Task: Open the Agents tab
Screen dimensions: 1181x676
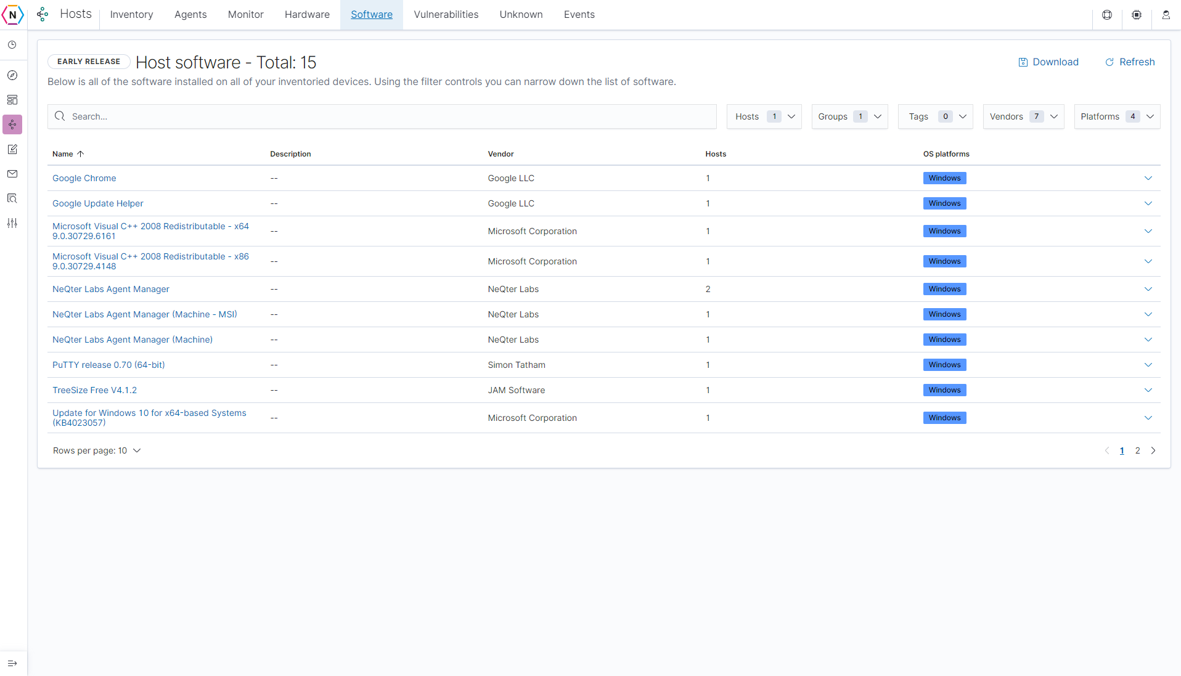Action: (x=190, y=14)
